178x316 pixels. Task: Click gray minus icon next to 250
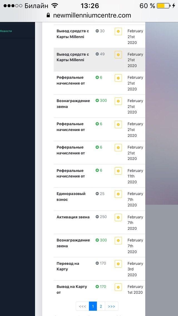click(97, 217)
